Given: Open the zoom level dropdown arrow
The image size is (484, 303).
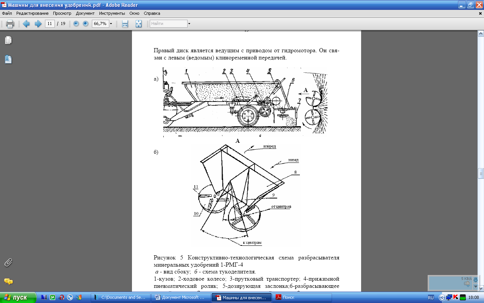Looking at the screenshot, I should coord(111,23).
